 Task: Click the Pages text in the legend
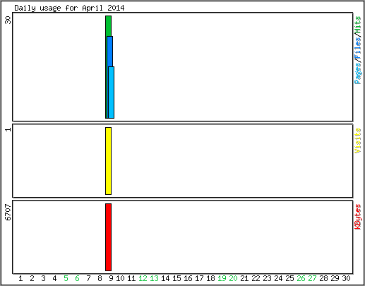click(358, 73)
